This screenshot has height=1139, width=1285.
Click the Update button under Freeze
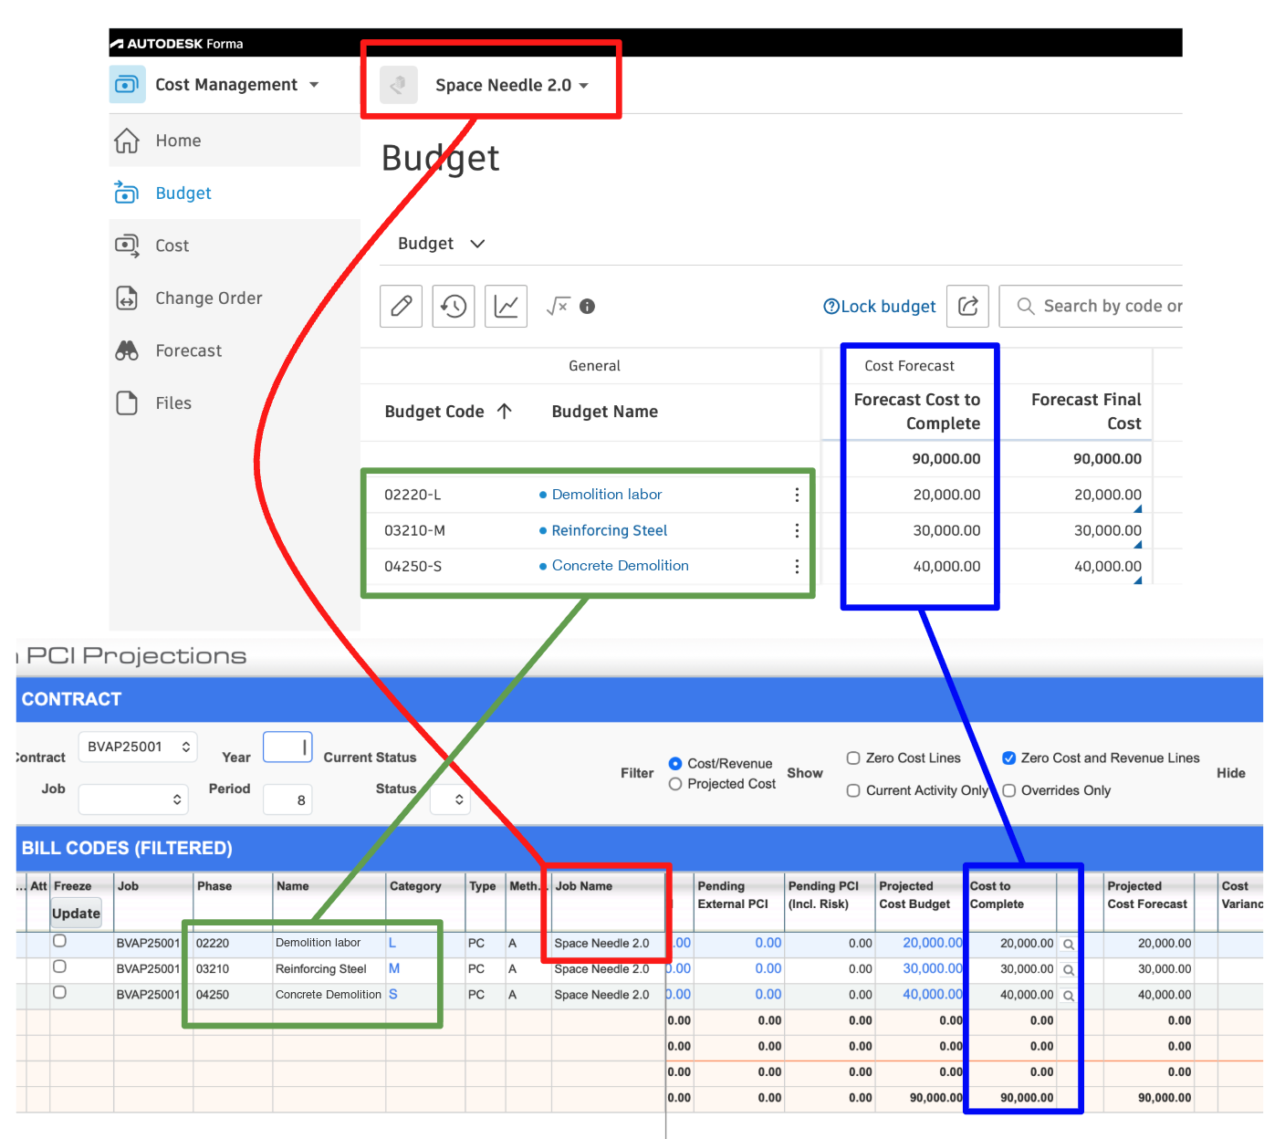(x=77, y=914)
